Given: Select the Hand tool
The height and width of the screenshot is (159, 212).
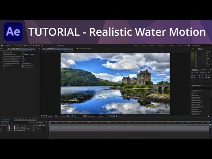Looking at the screenshot, I should (8, 45).
